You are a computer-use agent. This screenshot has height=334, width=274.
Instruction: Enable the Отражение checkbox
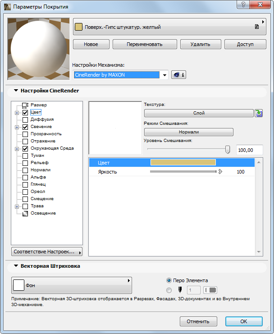click(25, 142)
